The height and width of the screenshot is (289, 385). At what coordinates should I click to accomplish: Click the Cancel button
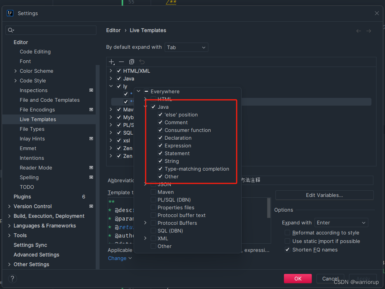[x=330, y=279]
